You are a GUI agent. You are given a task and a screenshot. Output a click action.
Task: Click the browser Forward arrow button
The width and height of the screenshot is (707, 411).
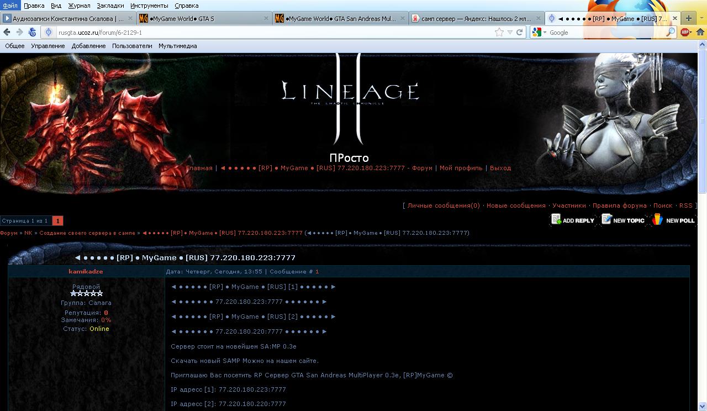(19, 33)
